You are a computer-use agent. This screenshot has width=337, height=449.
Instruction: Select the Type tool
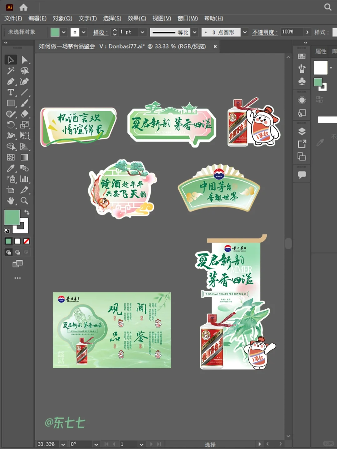click(x=11, y=92)
